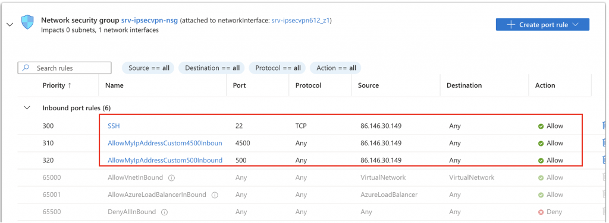This screenshot has height=223, width=609.
Task: Click trash icon for the port 500 rule
Action: 605,160
